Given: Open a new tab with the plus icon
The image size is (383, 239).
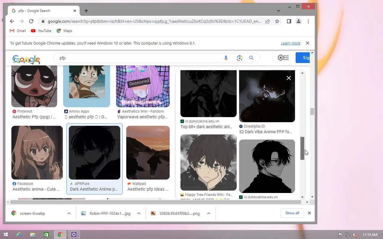Looking at the screenshot, I should click(x=86, y=11).
